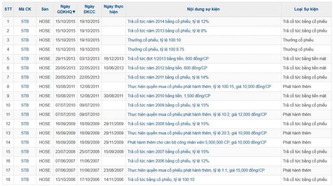Viewport: 333px width, 186px height.
Task: Open employee share issuance 5,000,000 CP event
Action: (x=197, y=142)
